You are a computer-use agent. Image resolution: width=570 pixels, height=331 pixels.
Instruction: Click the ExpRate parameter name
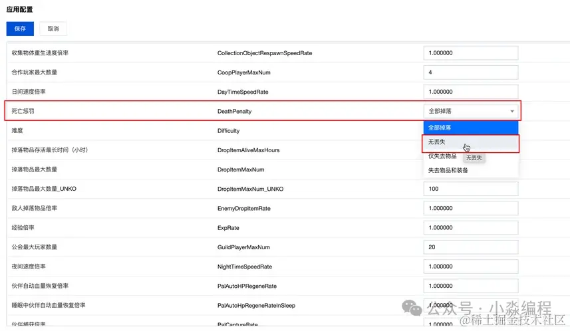point(228,228)
